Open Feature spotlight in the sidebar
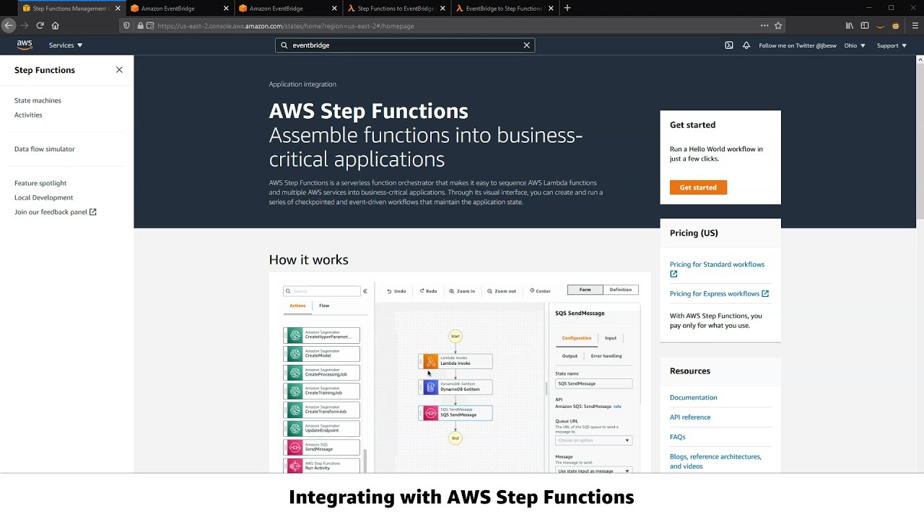Viewport: 924px width, 519px height. point(40,183)
